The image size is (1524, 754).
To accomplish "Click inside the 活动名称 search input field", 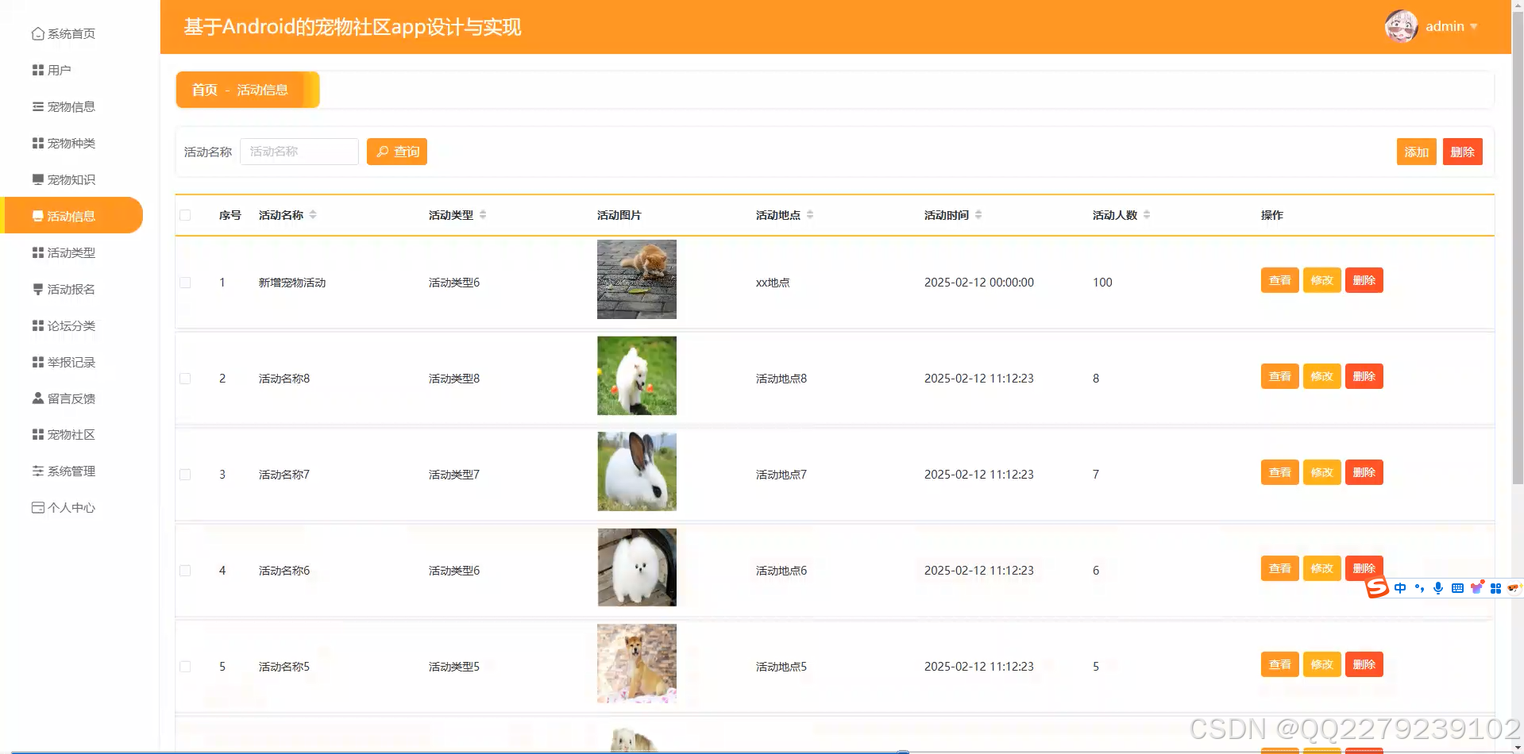I will (x=299, y=151).
